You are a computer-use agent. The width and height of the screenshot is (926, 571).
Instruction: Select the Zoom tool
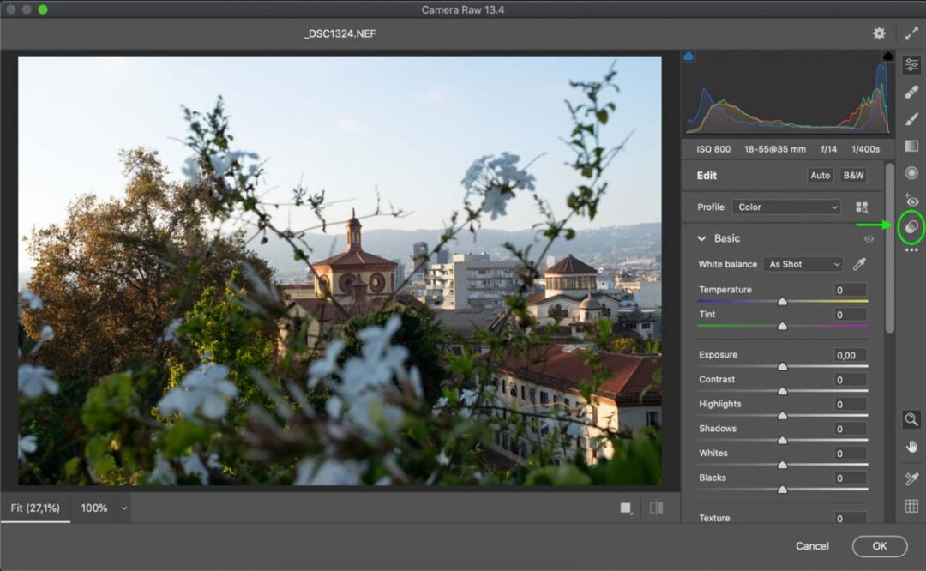911,419
